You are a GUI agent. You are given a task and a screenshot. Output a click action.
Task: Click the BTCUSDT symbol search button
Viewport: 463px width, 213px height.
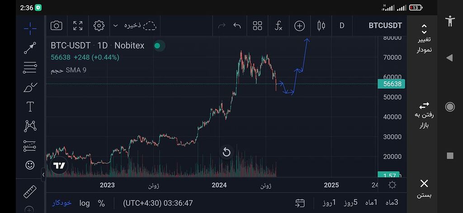coord(385,26)
